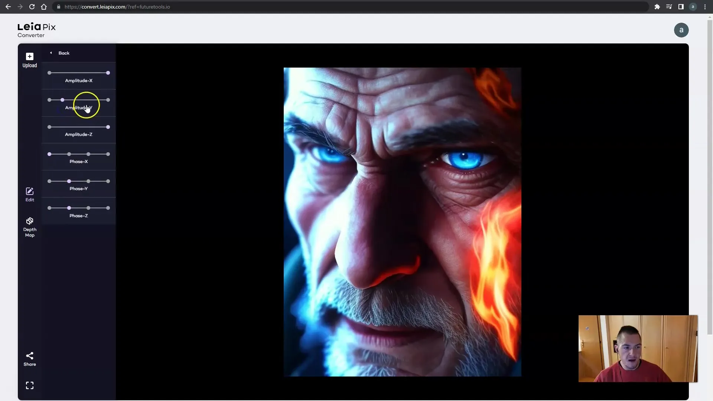Click the user account icon
This screenshot has width=713, height=401.
coord(682,30)
